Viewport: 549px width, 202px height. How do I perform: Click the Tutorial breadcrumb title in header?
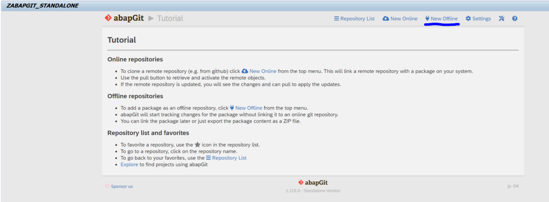[170, 18]
